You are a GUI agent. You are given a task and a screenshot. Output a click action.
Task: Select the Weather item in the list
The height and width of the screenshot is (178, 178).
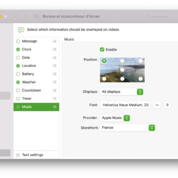(x=36, y=82)
